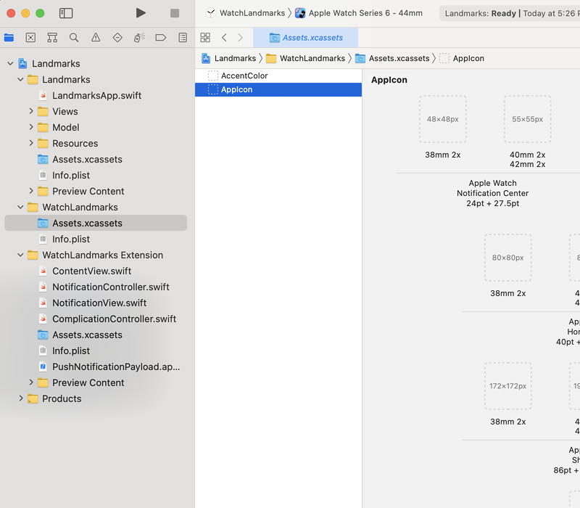
Task: Open the Symbol navigator
Action: point(52,38)
